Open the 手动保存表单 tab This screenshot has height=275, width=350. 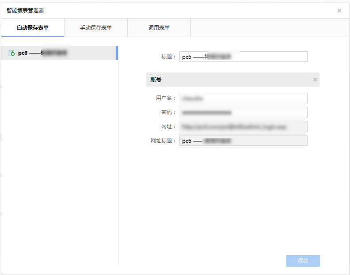pyautogui.click(x=96, y=28)
